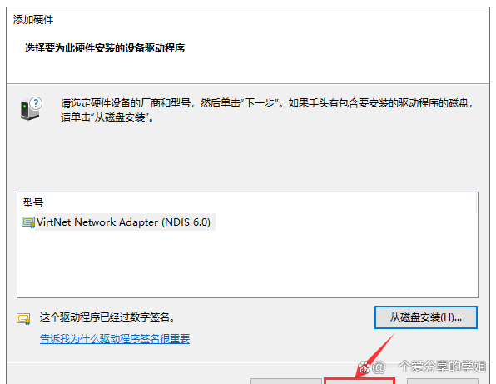Image resolution: width=496 pixels, height=384 pixels.
Task: Click the hardware help icon with question mark
Action: pos(31,108)
